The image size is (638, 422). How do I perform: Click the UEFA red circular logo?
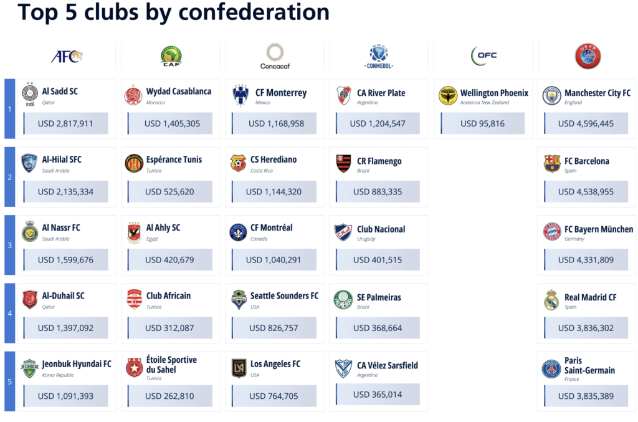click(x=588, y=56)
